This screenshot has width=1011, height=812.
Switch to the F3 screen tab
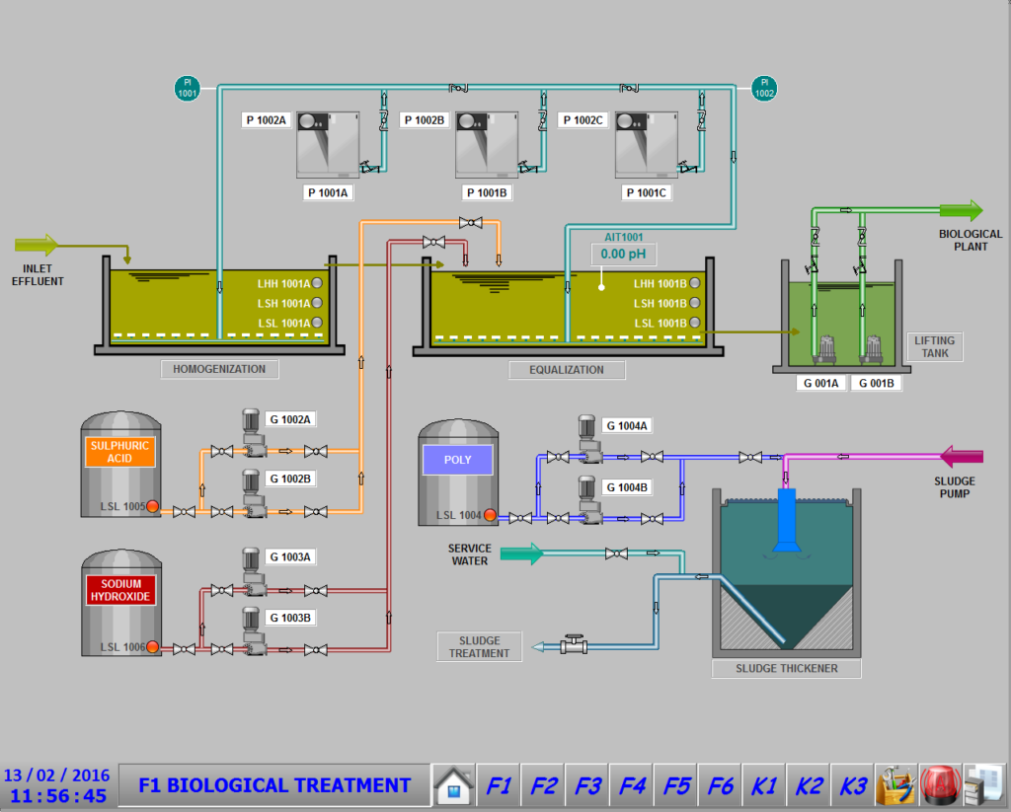(587, 785)
